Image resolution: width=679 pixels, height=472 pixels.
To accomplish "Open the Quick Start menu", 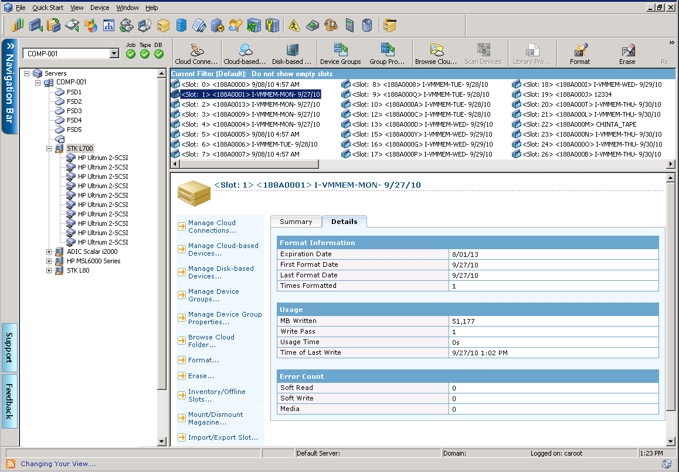I will click(48, 8).
